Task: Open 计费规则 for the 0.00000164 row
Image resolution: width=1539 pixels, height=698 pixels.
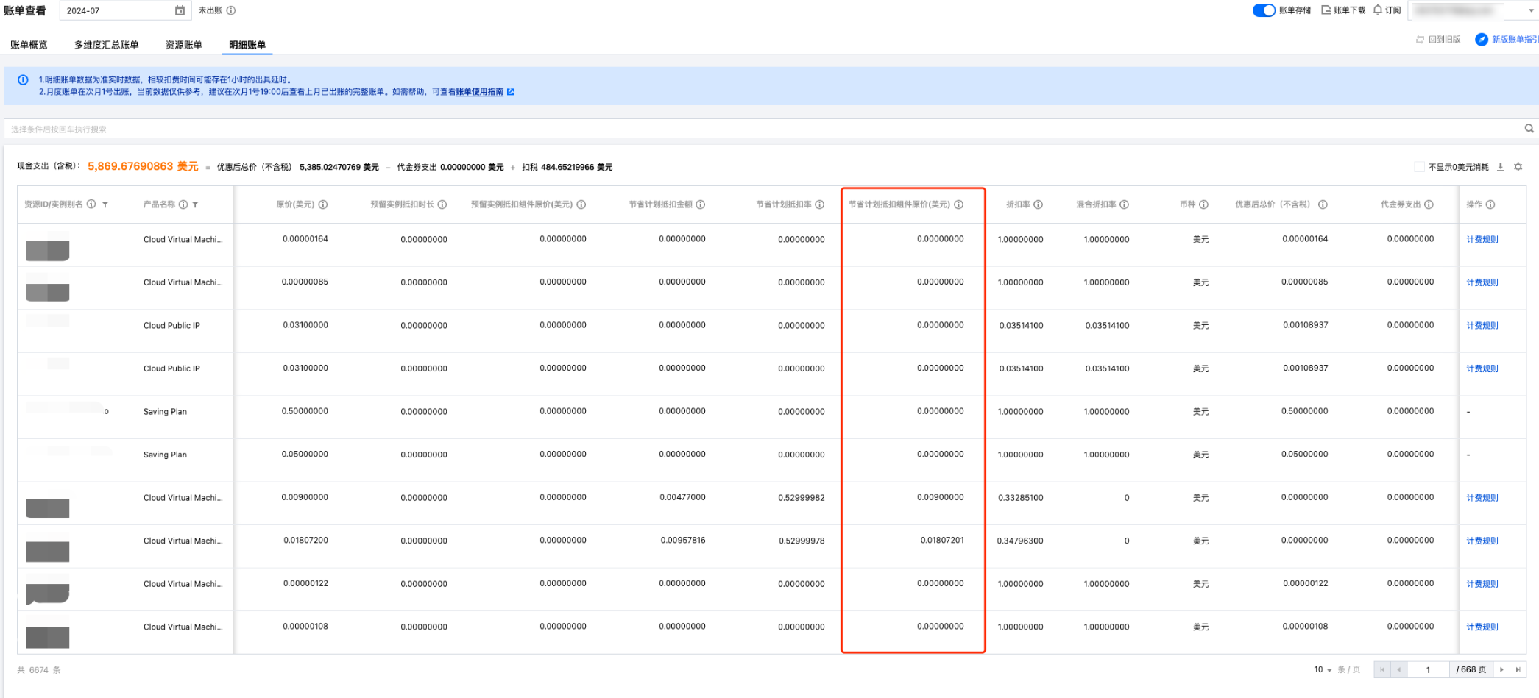Action: 1482,240
